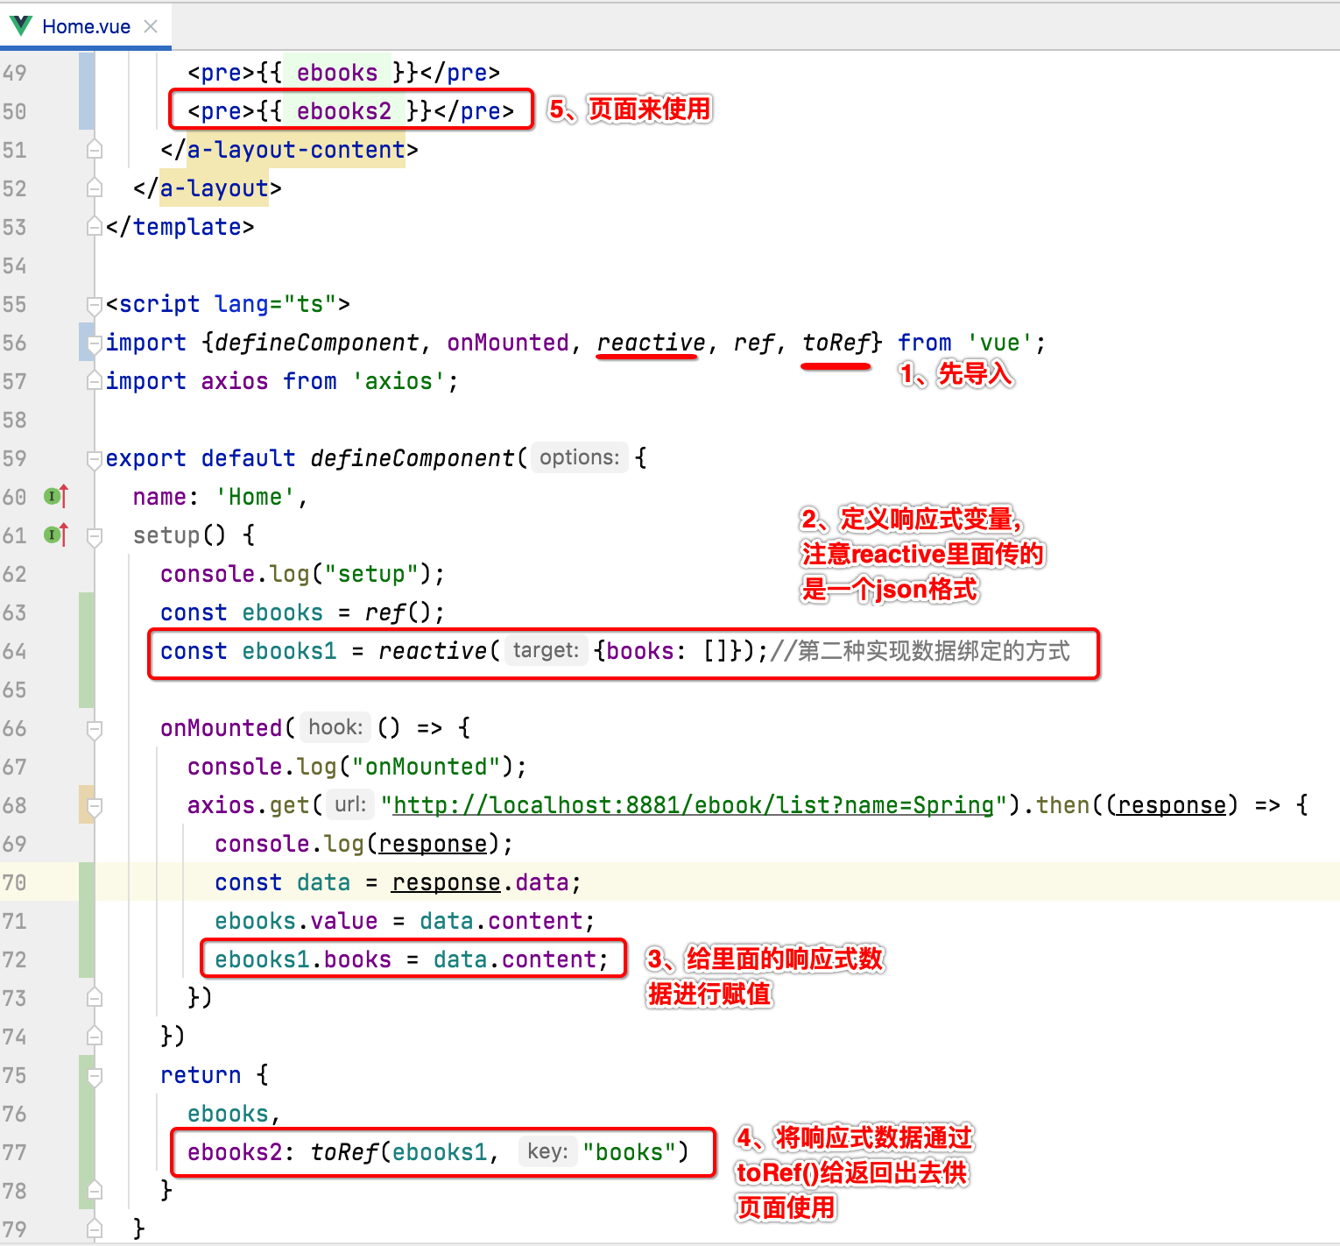The image size is (1340, 1246).
Task: Toggle fold marker at the template closing tag
Action: coord(95,227)
